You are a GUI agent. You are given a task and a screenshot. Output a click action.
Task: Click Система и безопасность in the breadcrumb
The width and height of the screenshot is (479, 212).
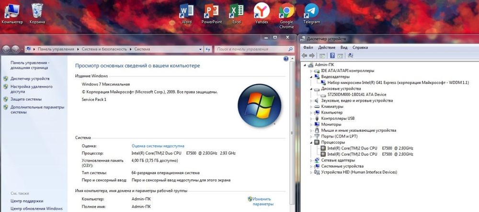104,49
